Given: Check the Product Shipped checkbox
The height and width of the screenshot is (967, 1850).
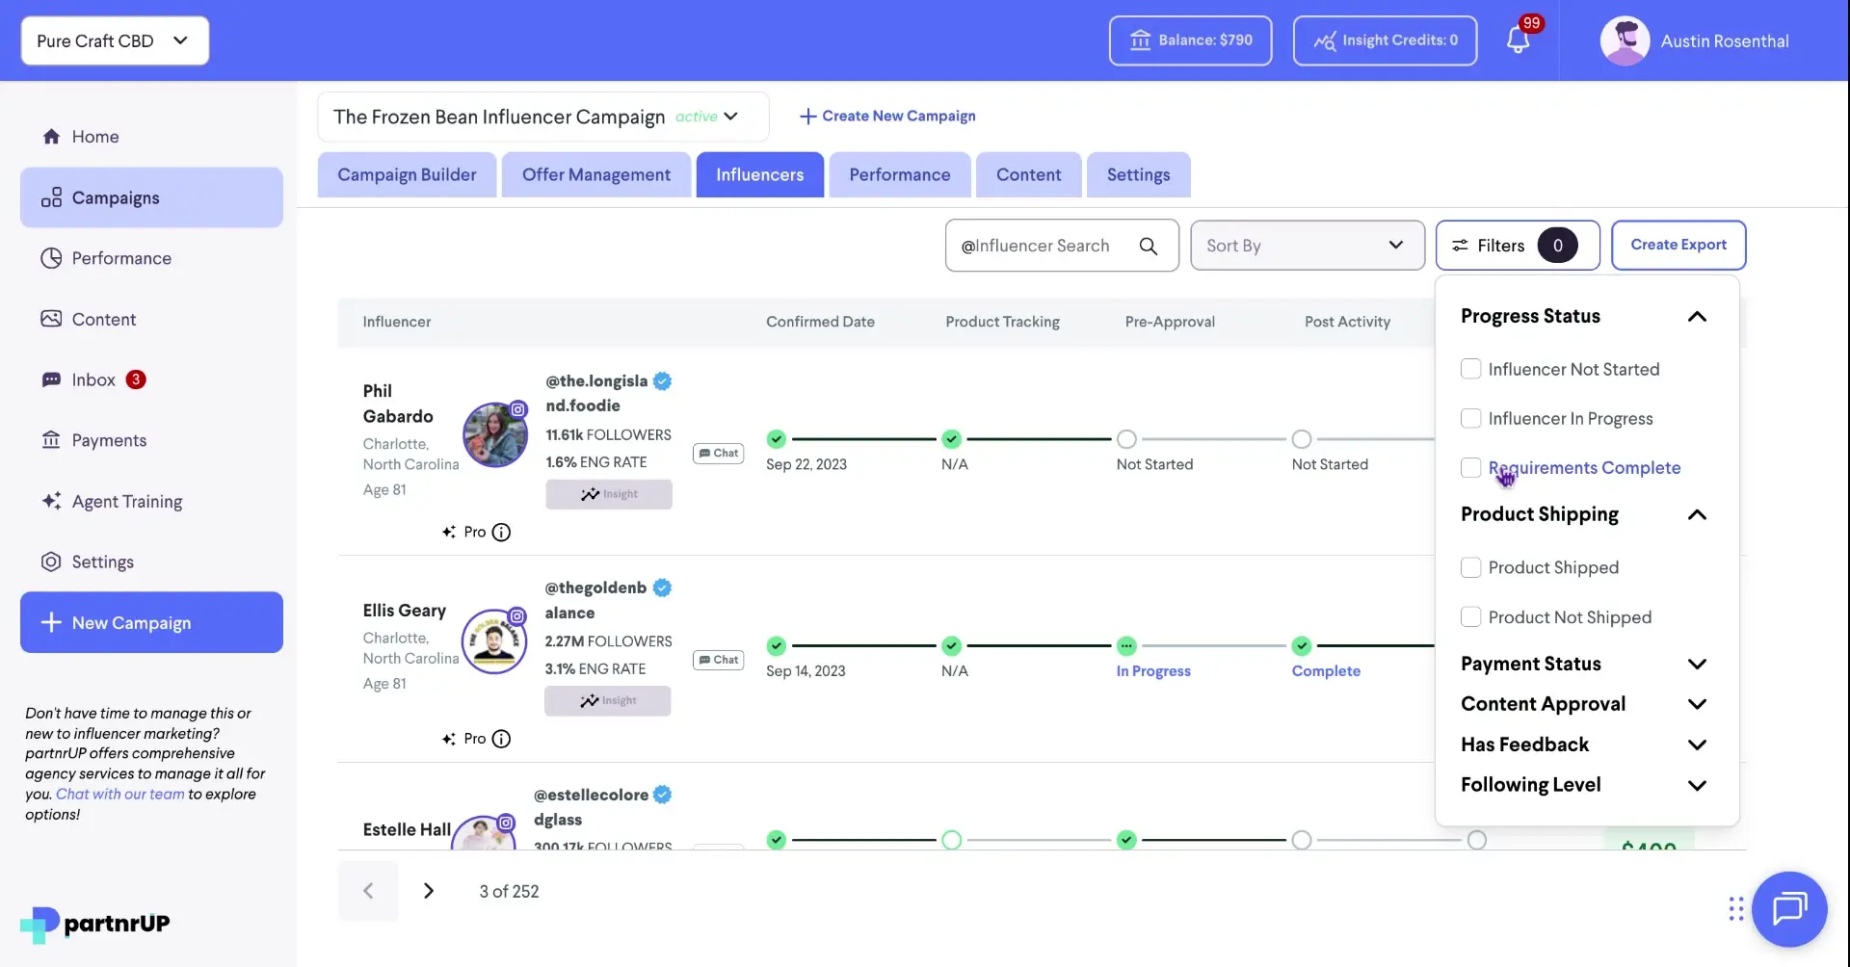Looking at the screenshot, I should click(x=1471, y=567).
